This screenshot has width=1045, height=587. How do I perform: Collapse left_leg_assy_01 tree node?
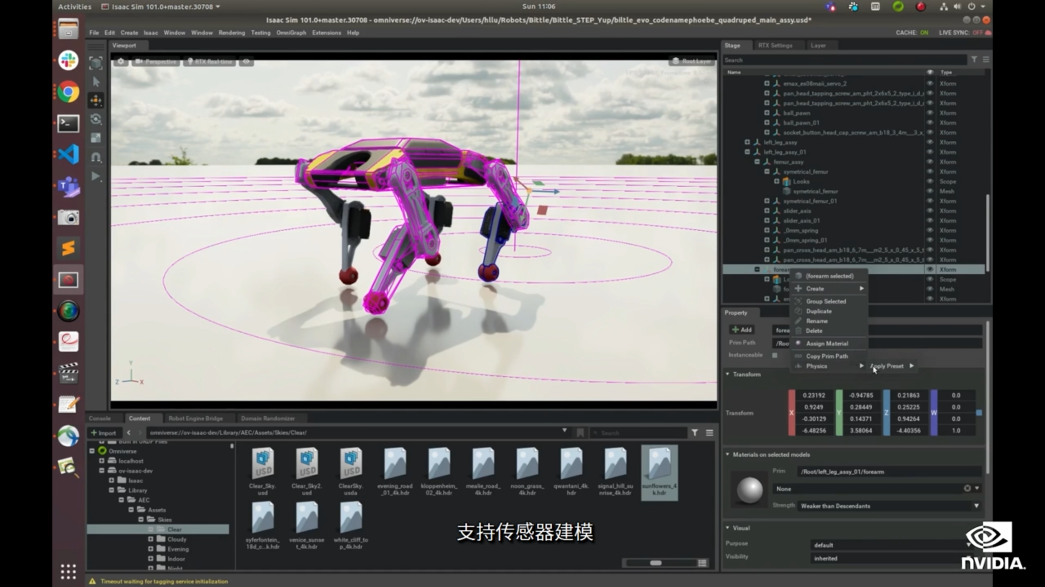coord(747,152)
